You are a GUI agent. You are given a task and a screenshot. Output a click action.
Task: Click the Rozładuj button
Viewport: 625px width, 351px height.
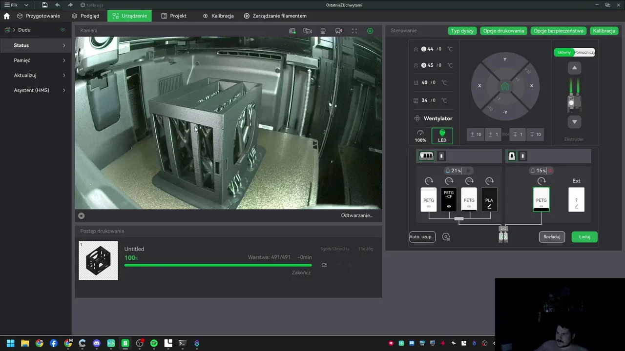click(x=552, y=237)
